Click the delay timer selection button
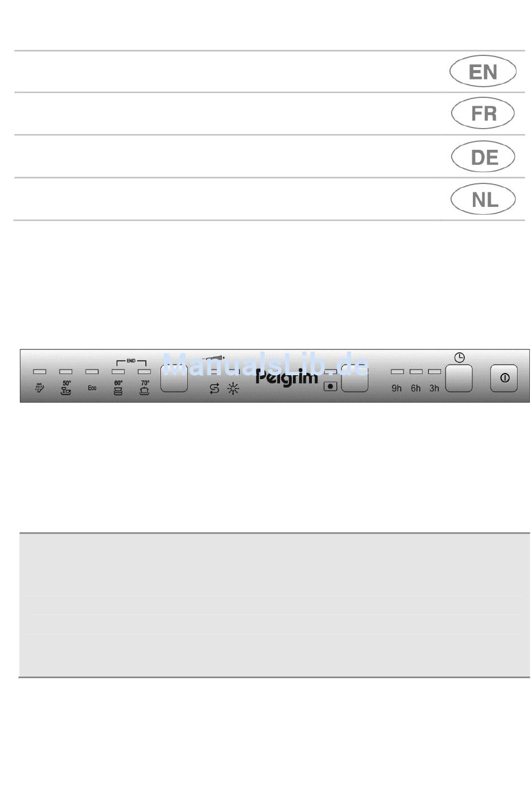 pyautogui.click(x=459, y=378)
